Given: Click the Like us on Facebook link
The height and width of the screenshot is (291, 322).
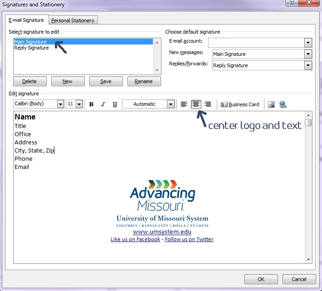Looking at the screenshot, I should tap(135, 239).
